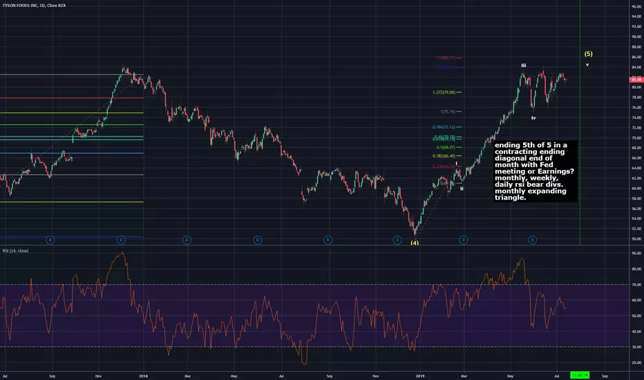Select the yellow (4) wave label
The height and width of the screenshot is (380, 644).
pyautogui.click(x=415, y=243)
